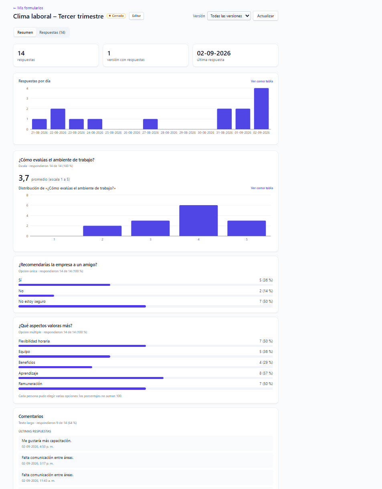Screen dimensions: 382x489
Task: Click the Falta comunicación comment from 3:17 p. m.
Action: tap(146, 460)
